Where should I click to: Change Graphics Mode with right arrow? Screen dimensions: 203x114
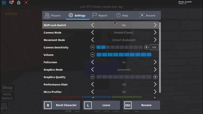pyautogui.click(x=155, y=70)
